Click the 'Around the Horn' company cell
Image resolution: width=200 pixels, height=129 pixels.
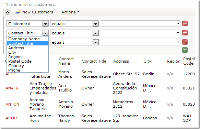(40, 118)
